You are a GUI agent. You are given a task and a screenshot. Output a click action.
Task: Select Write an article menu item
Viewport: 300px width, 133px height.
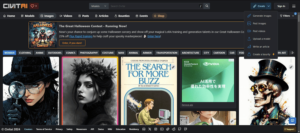(261, 47)
